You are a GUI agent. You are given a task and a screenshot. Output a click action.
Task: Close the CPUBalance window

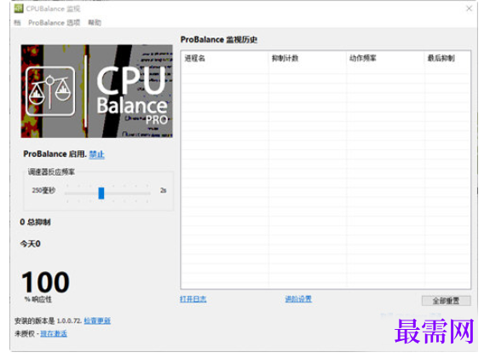[469, 9]
